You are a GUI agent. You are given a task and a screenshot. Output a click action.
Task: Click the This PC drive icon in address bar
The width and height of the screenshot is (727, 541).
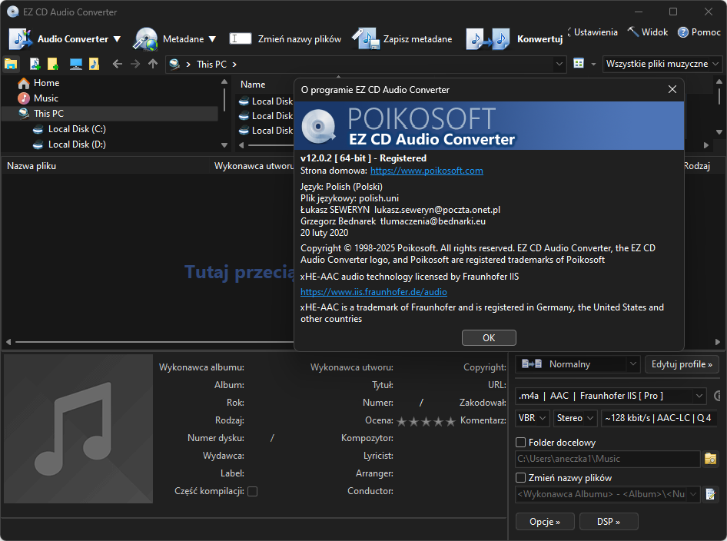(x=174, y=64)
